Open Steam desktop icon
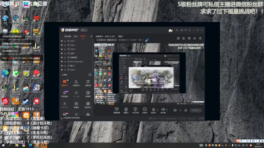The image size is (264, 148). (x=26, y=102)
